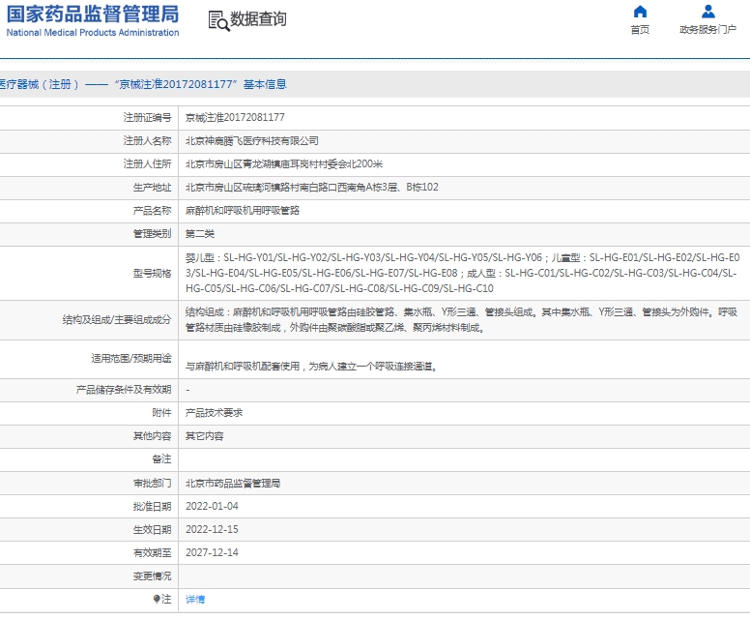Click approval date 2022-01-04

(212, 506)
